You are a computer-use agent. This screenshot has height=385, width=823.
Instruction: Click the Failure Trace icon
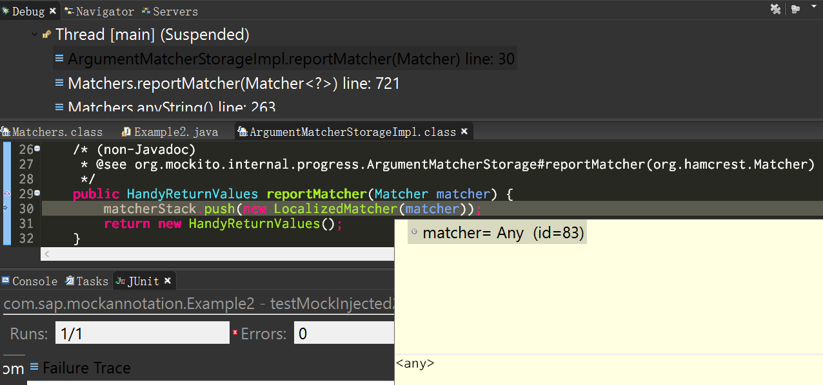pos(34,367)
